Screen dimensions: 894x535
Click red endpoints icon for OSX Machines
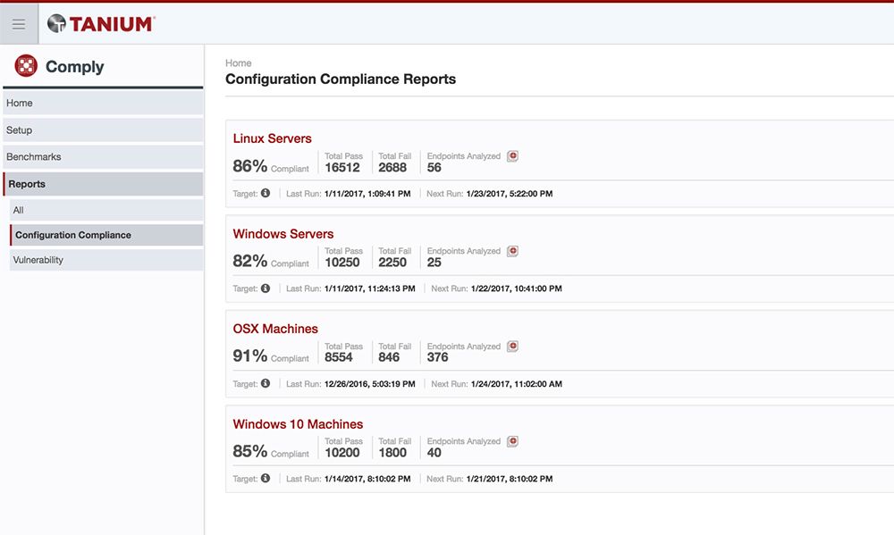click(512, 346)
